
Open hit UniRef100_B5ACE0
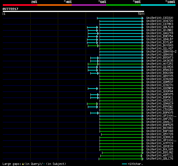160,70
